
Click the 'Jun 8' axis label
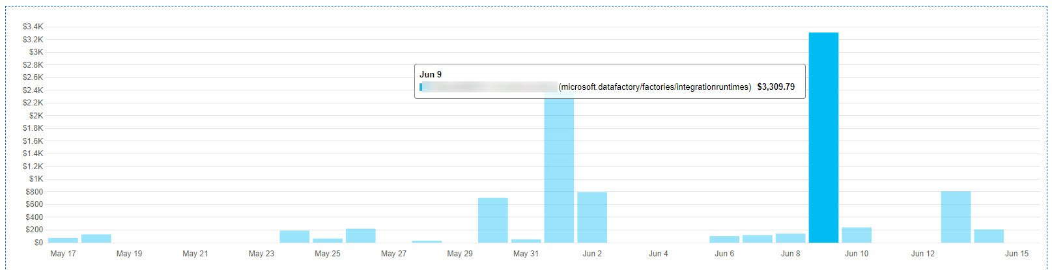(x=790, y=254)
